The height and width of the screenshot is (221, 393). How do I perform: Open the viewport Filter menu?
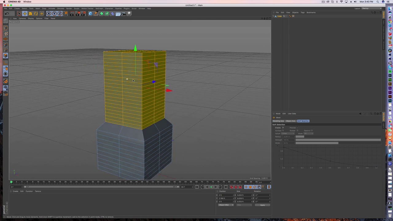coord(46,18)
